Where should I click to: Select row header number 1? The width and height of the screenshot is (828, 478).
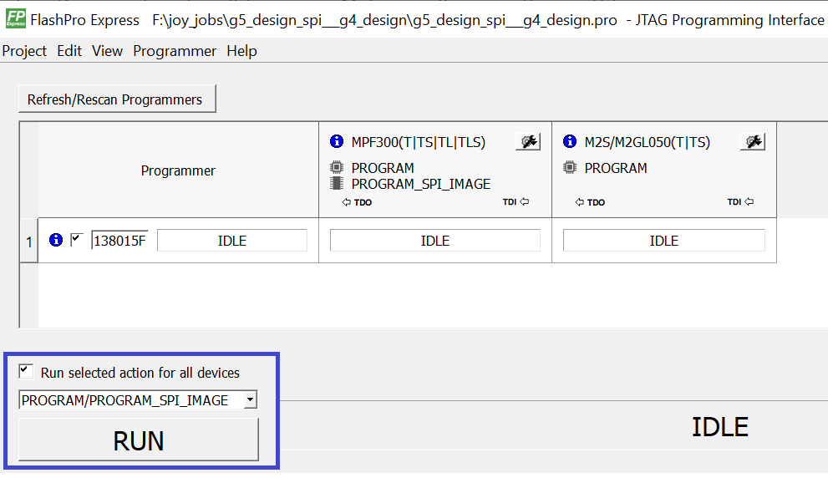tap(28, 242)
